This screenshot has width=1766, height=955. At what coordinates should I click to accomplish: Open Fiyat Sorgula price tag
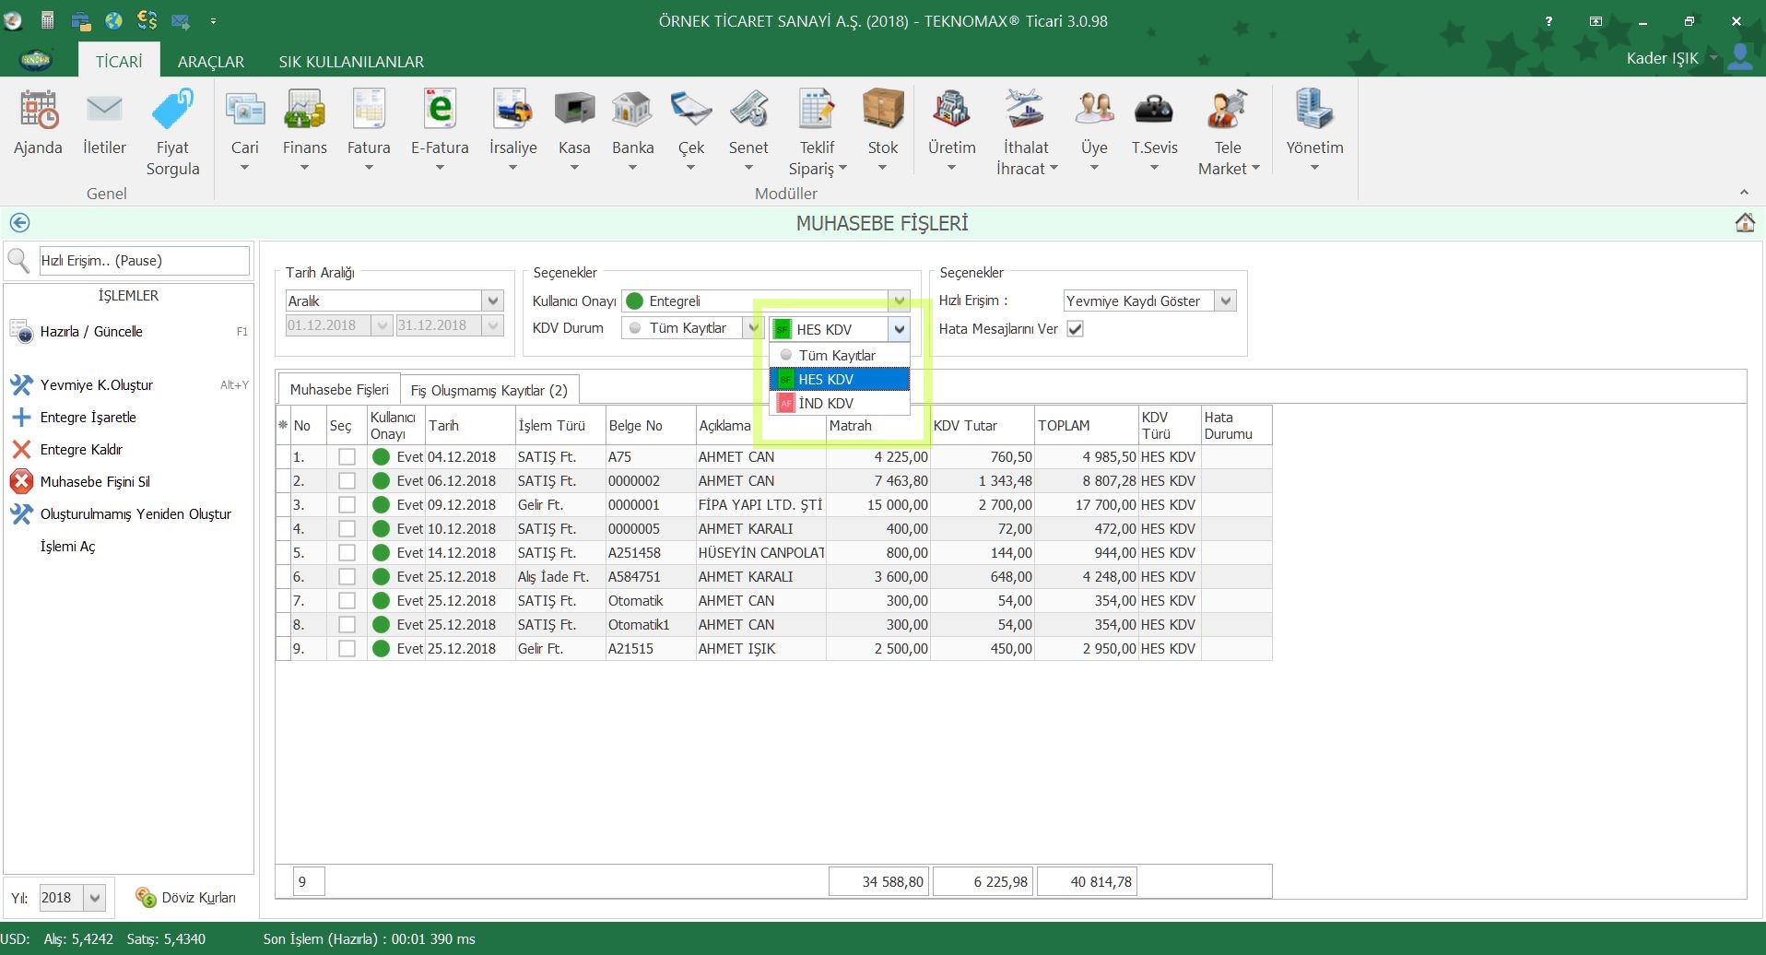pos(172,111)
